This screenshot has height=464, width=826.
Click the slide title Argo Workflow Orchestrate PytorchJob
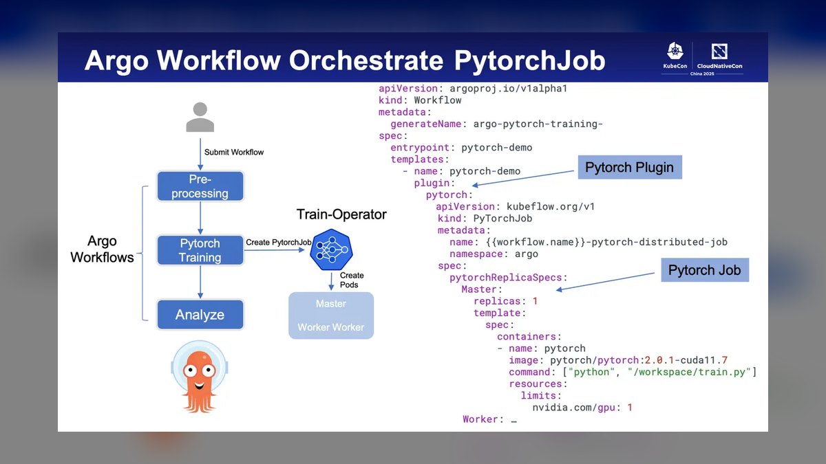pyautogui.click(x=345, y=60)
